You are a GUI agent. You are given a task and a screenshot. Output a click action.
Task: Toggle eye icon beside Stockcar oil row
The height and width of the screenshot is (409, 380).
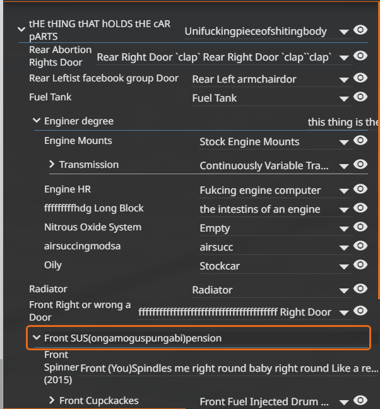pyautogui.click(x=360, y=265)
